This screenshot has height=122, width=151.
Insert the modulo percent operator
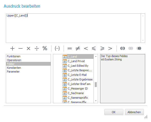45,48
